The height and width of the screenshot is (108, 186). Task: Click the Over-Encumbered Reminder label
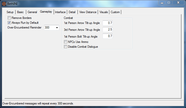pos(25,28)
